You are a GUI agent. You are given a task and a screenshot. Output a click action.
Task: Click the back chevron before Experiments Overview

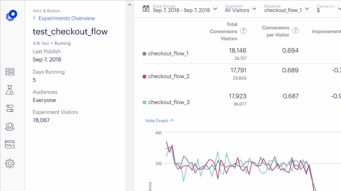34,18
